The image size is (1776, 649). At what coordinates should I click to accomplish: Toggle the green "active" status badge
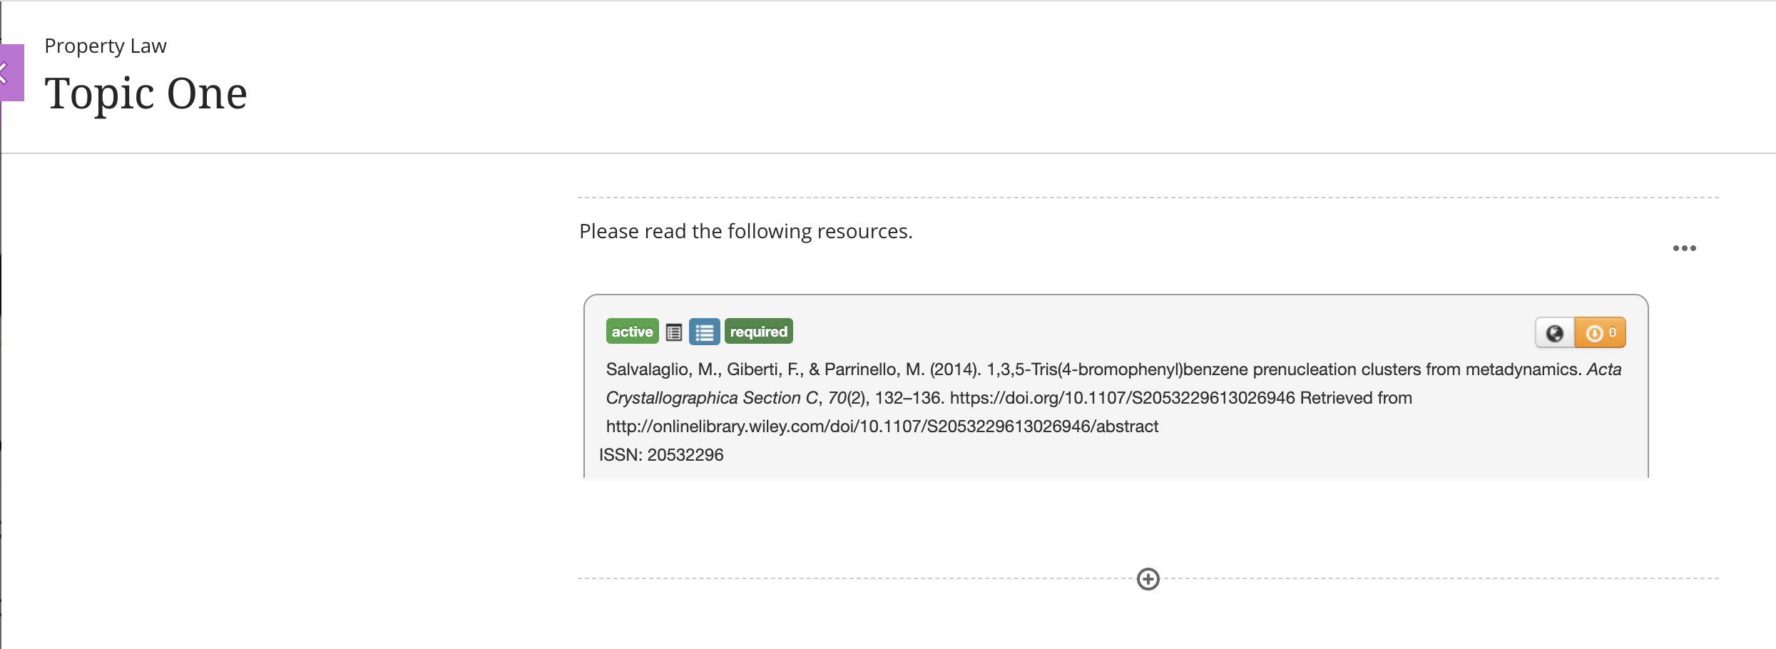click(632, 332)
